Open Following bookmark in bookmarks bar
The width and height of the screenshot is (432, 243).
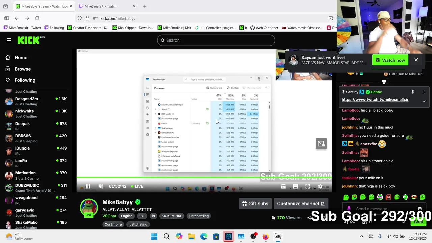[x=54, y=28]
